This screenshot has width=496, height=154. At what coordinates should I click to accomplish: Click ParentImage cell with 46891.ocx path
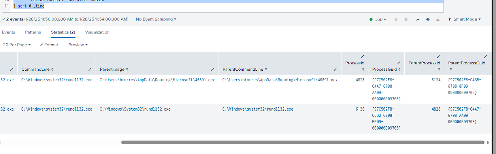tap(157, 80)
